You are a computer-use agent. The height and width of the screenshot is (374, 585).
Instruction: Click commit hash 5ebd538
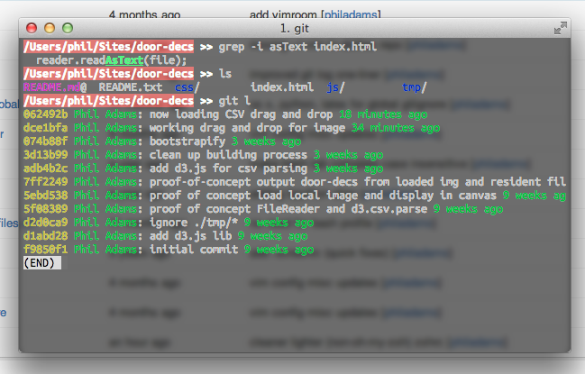pos(45,196)
